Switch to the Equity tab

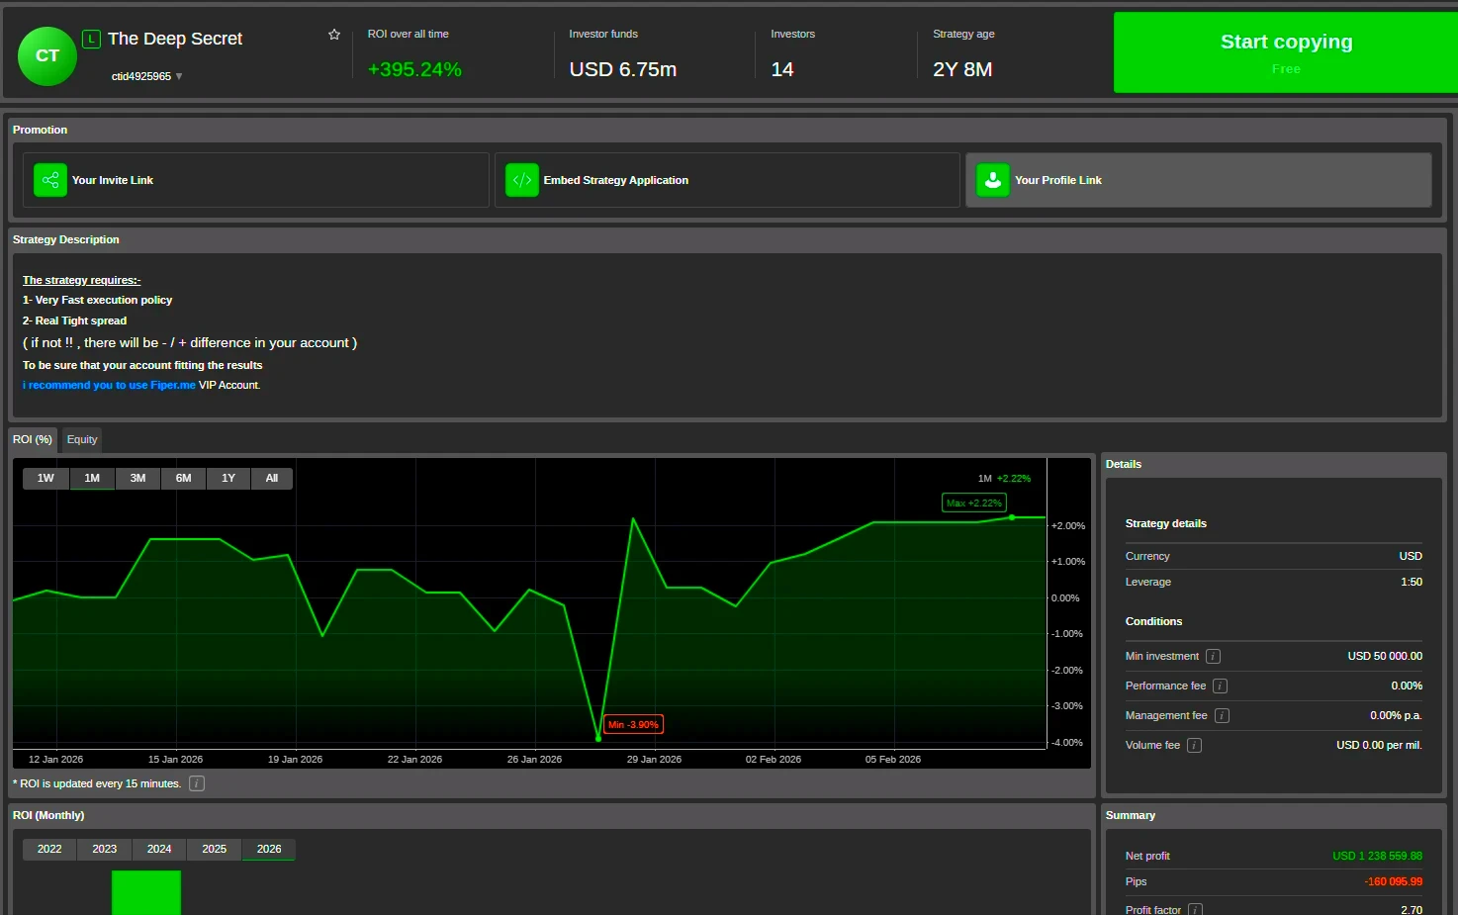point(81,439)
